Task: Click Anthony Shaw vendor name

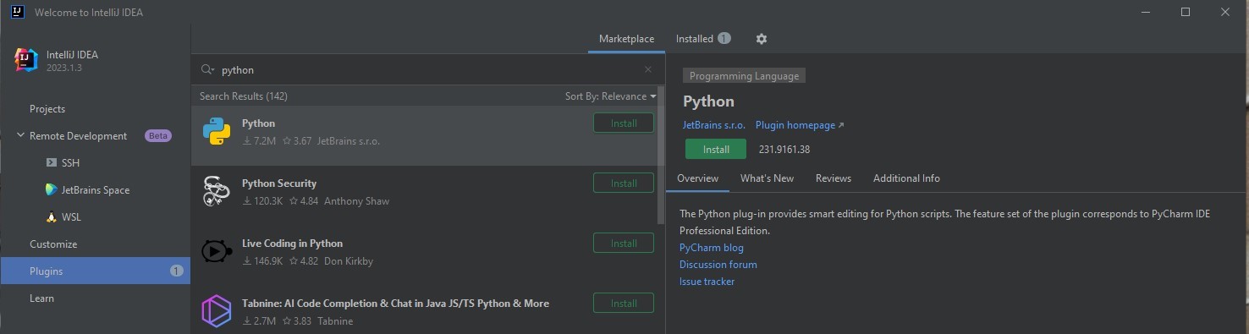Action: point(356,201)
